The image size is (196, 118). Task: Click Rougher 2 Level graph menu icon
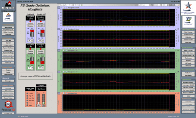(x=59, y=29)
